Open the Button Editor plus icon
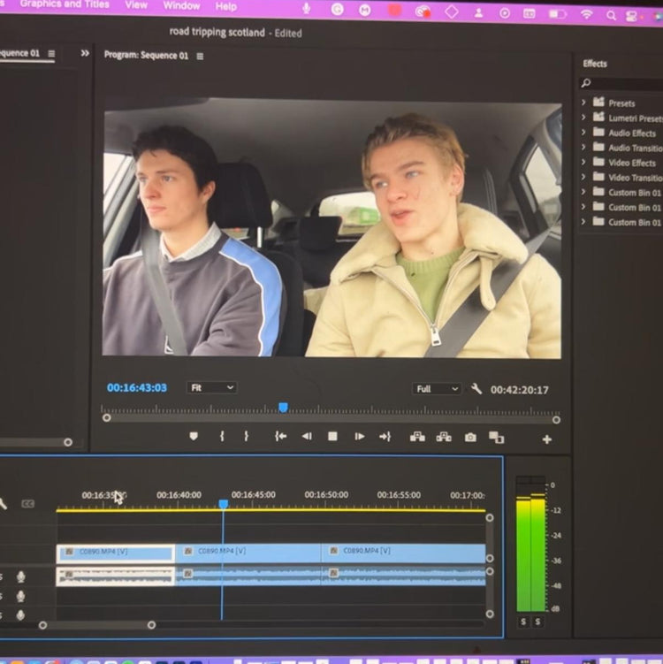 click(x=546, y=439)
